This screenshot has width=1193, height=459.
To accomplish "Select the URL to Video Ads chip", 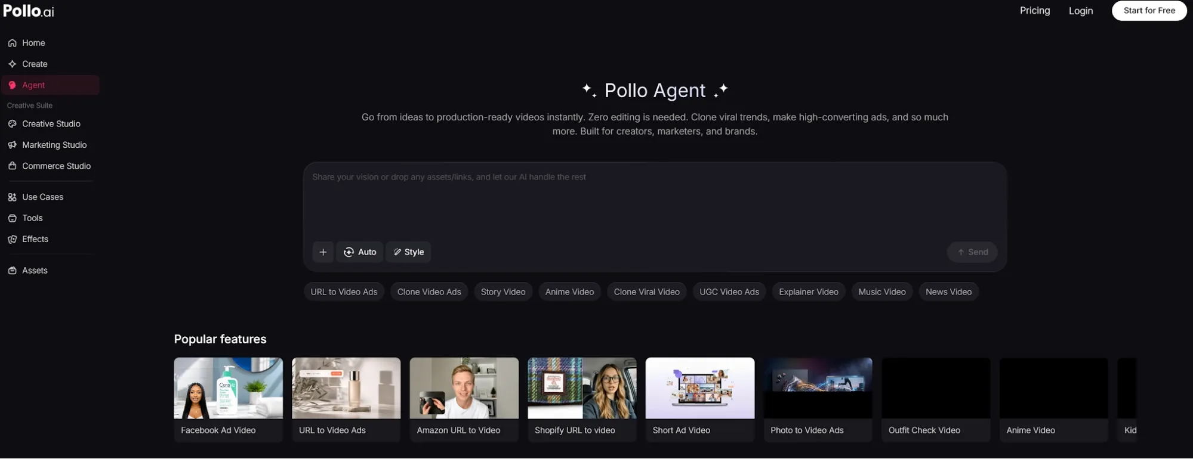I will point(344,292).
